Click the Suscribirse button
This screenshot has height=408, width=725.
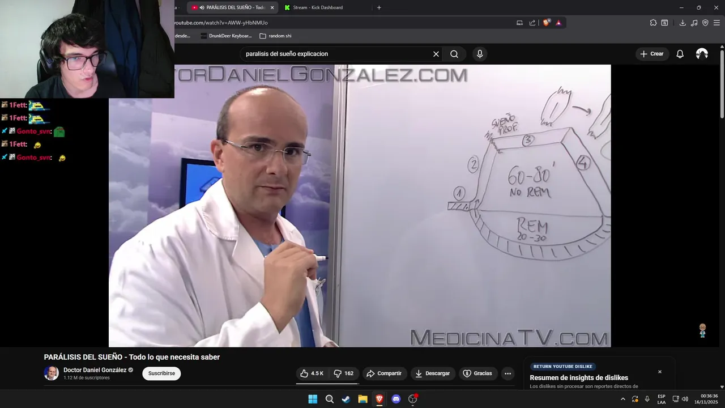click(161, 373)
